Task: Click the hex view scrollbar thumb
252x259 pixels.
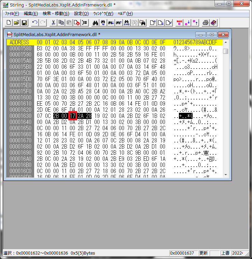Action: (x=225, y=51)
